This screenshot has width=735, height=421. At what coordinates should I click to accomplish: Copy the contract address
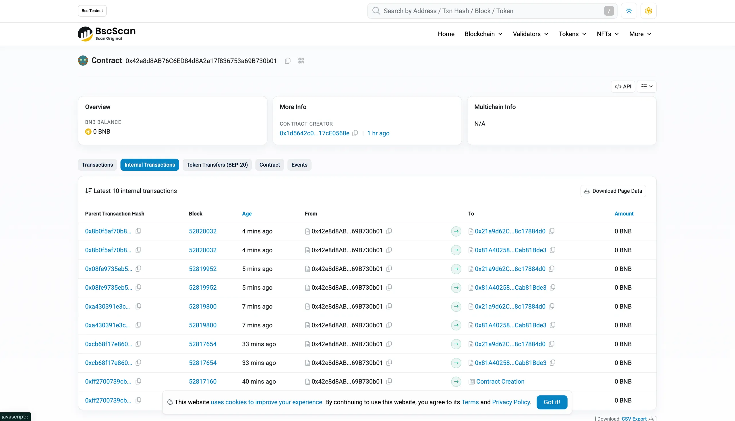point(287,61)
